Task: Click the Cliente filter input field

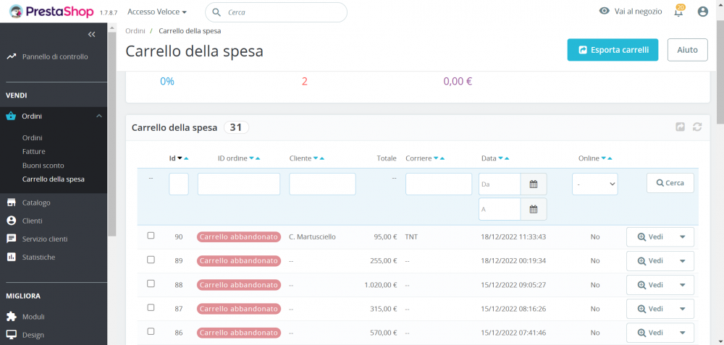Action: click(322, 184)
